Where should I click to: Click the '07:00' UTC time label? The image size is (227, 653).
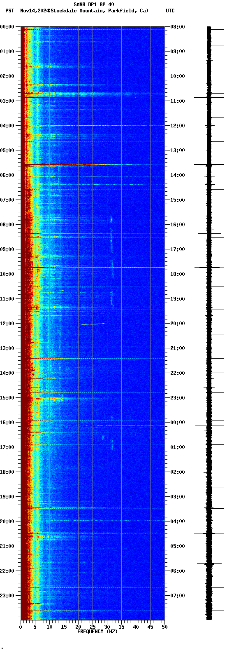point(178,596)
